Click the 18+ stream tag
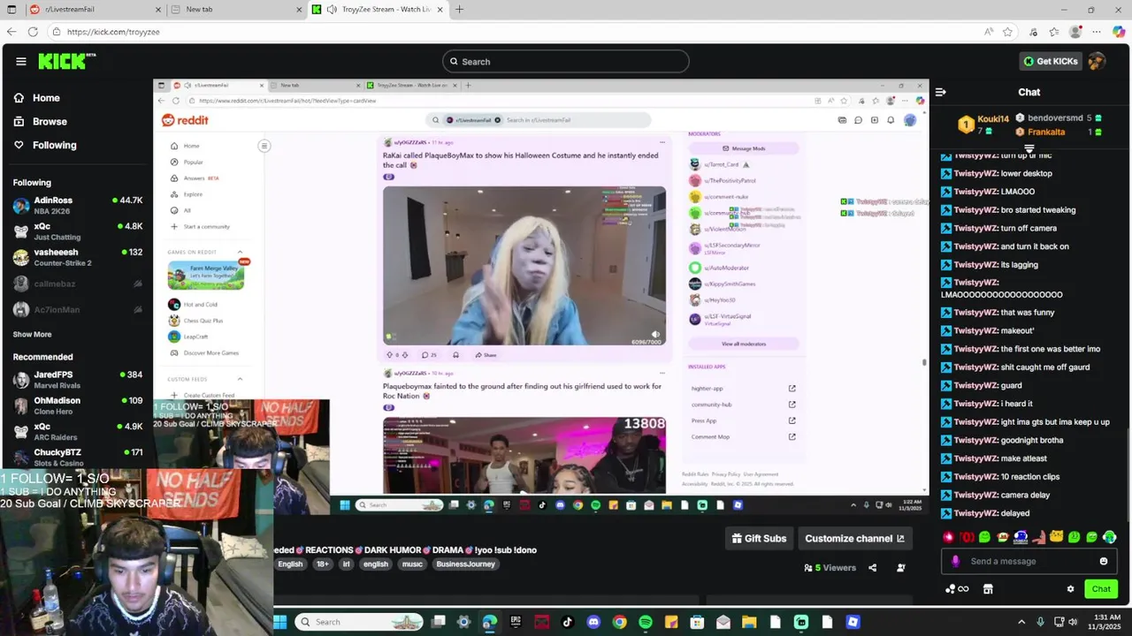1132x636 pixels. coord(322,564)
